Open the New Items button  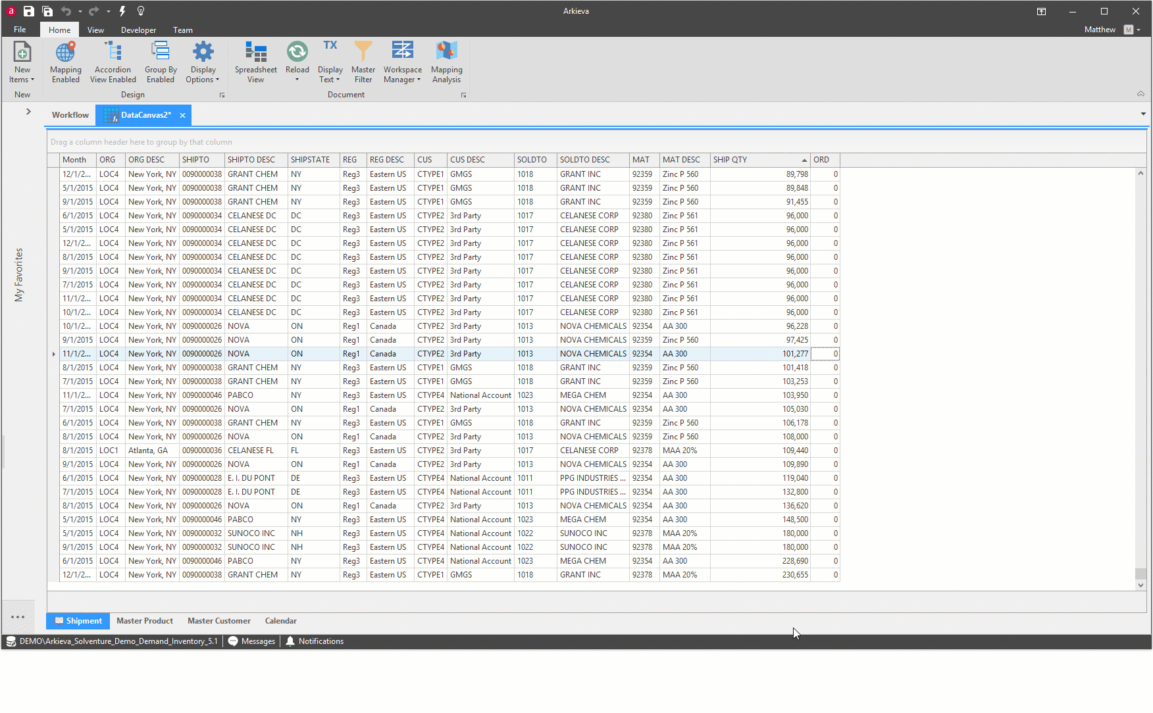[22, 62]
